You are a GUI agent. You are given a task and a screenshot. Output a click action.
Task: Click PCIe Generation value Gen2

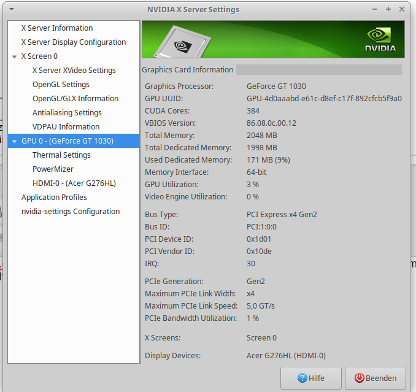pyautogui.click(x=255, y=281)
